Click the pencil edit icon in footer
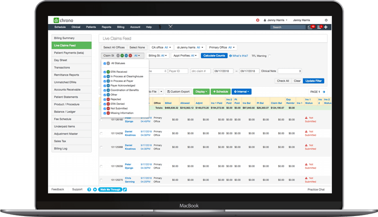Screen dimensions: 378x217 tap(125, 190)
